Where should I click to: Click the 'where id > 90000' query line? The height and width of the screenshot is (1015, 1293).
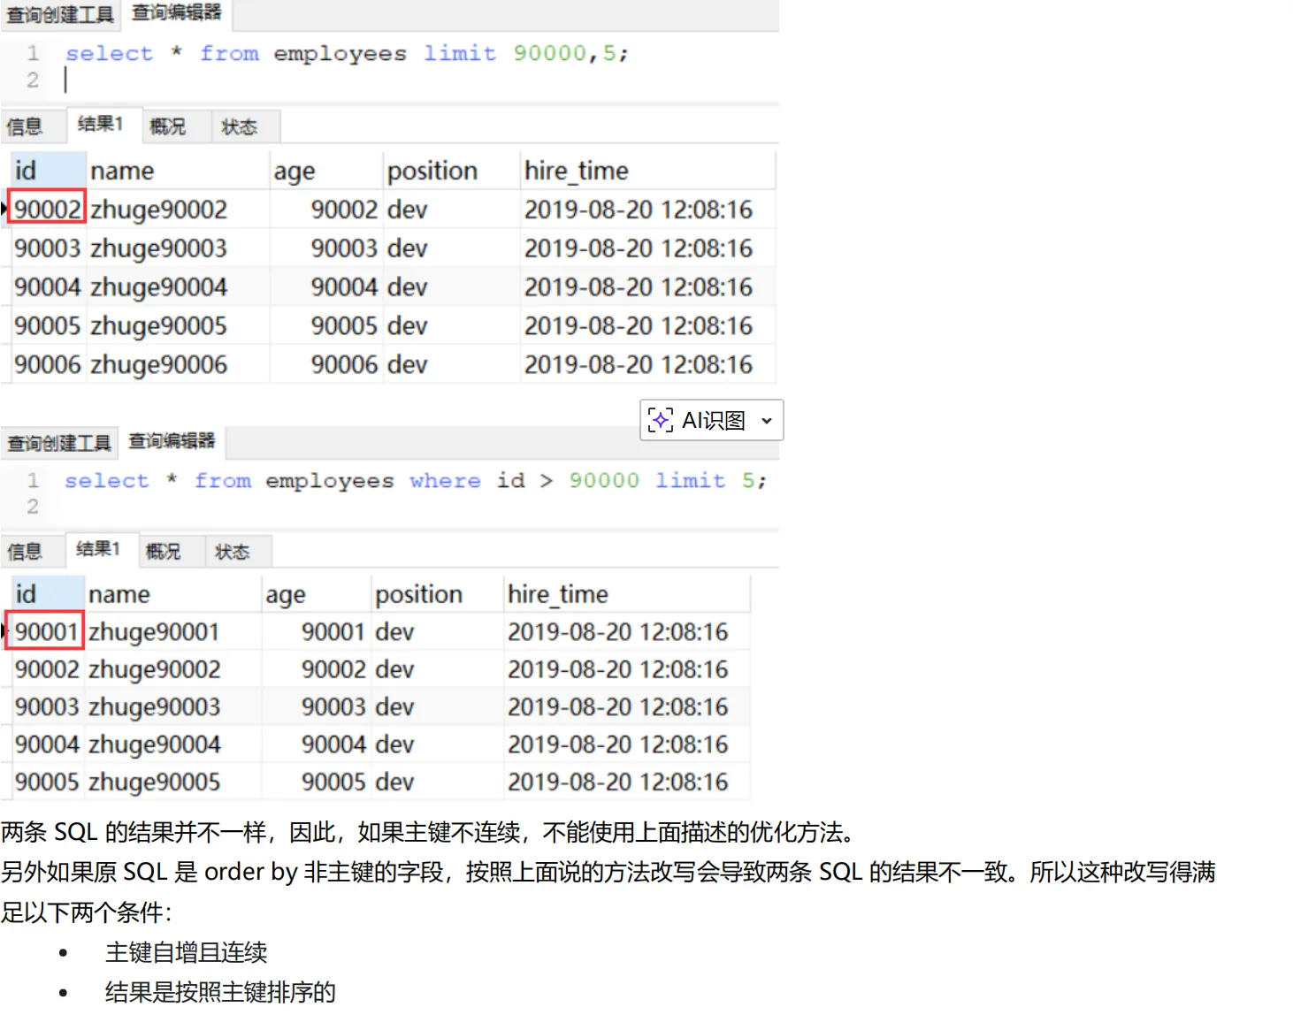(416, 480)
